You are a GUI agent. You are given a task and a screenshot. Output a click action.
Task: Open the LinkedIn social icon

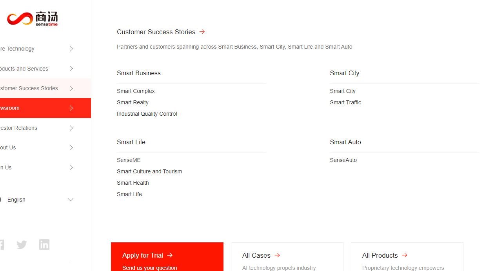tap(44, 245)
